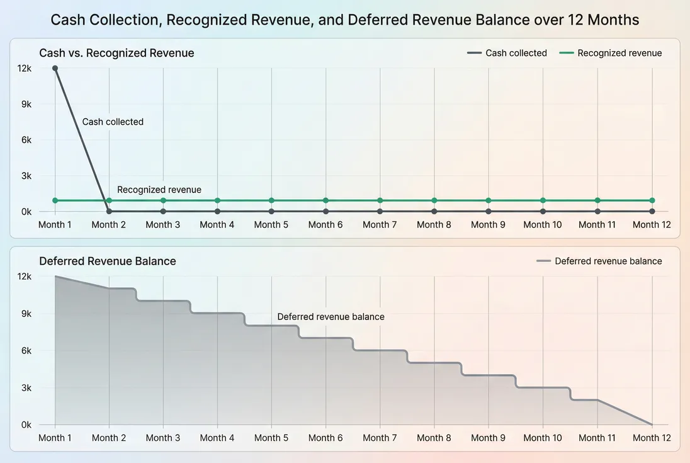
Task: Select the Deferred Revenue Balance chart title
Action: (x=107, y=261)
